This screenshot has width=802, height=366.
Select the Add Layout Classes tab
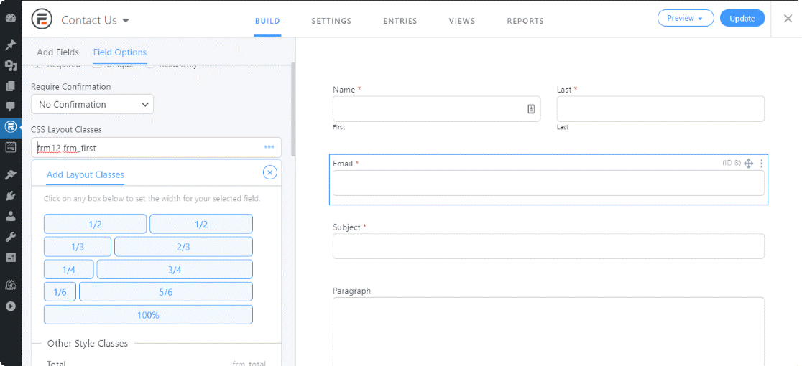click(x=85, y=174)
